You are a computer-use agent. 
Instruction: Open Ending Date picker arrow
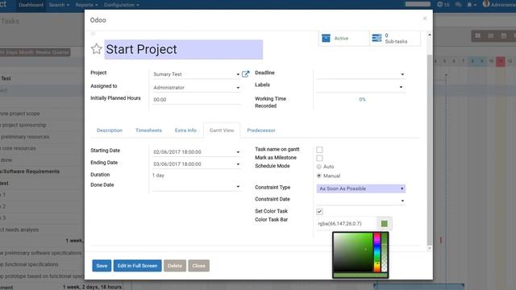tap(238, 164)
